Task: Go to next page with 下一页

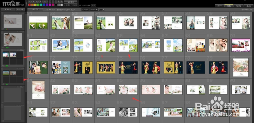Action: click(94, 10)
